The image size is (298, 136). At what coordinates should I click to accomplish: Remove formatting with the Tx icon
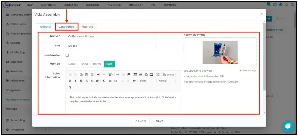[104, 81]
